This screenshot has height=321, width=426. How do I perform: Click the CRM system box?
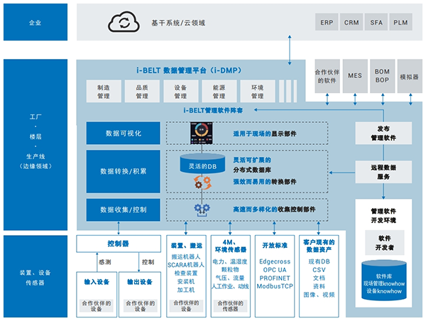point(353,23)
